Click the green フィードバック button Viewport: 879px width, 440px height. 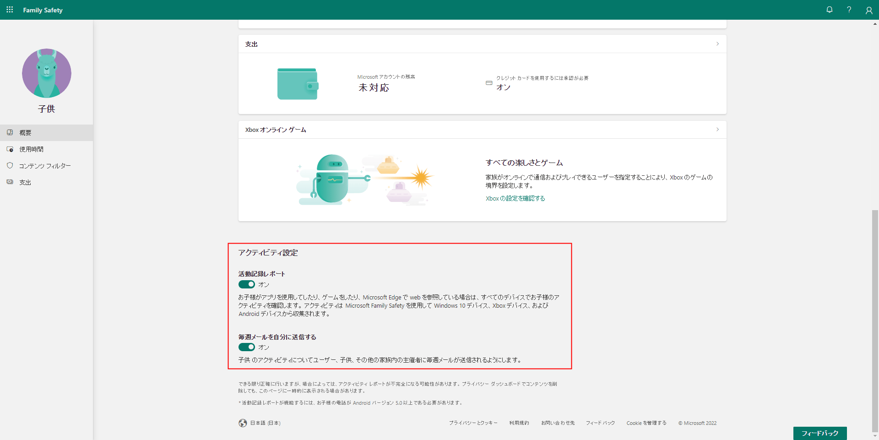[x=820, y=433]
